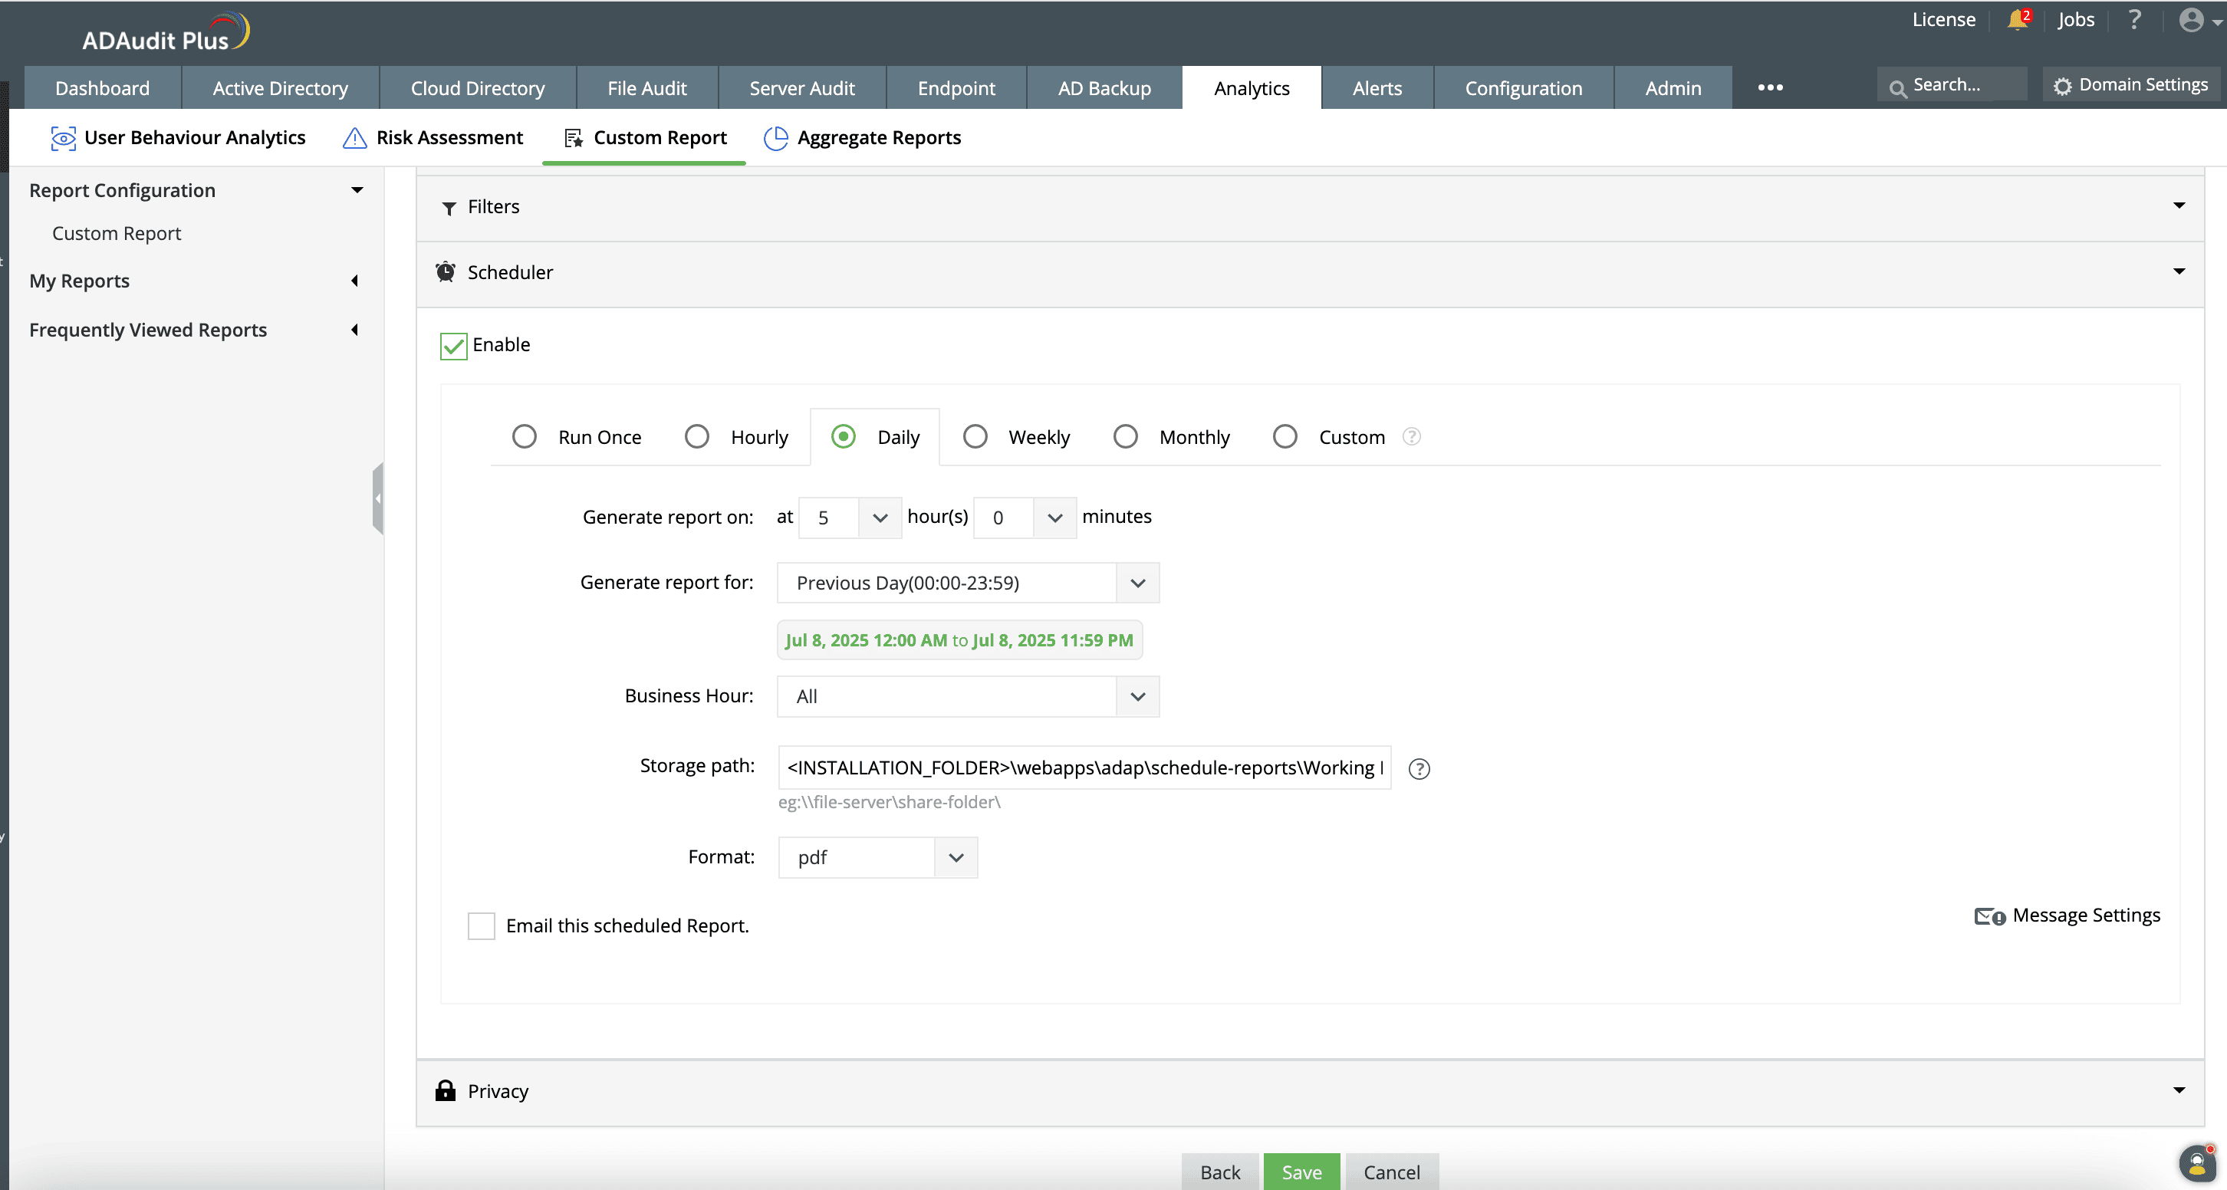The image size is (2227, 1190).
Task: Open the user account avatar menu
Action: [x=2192, y=20]
